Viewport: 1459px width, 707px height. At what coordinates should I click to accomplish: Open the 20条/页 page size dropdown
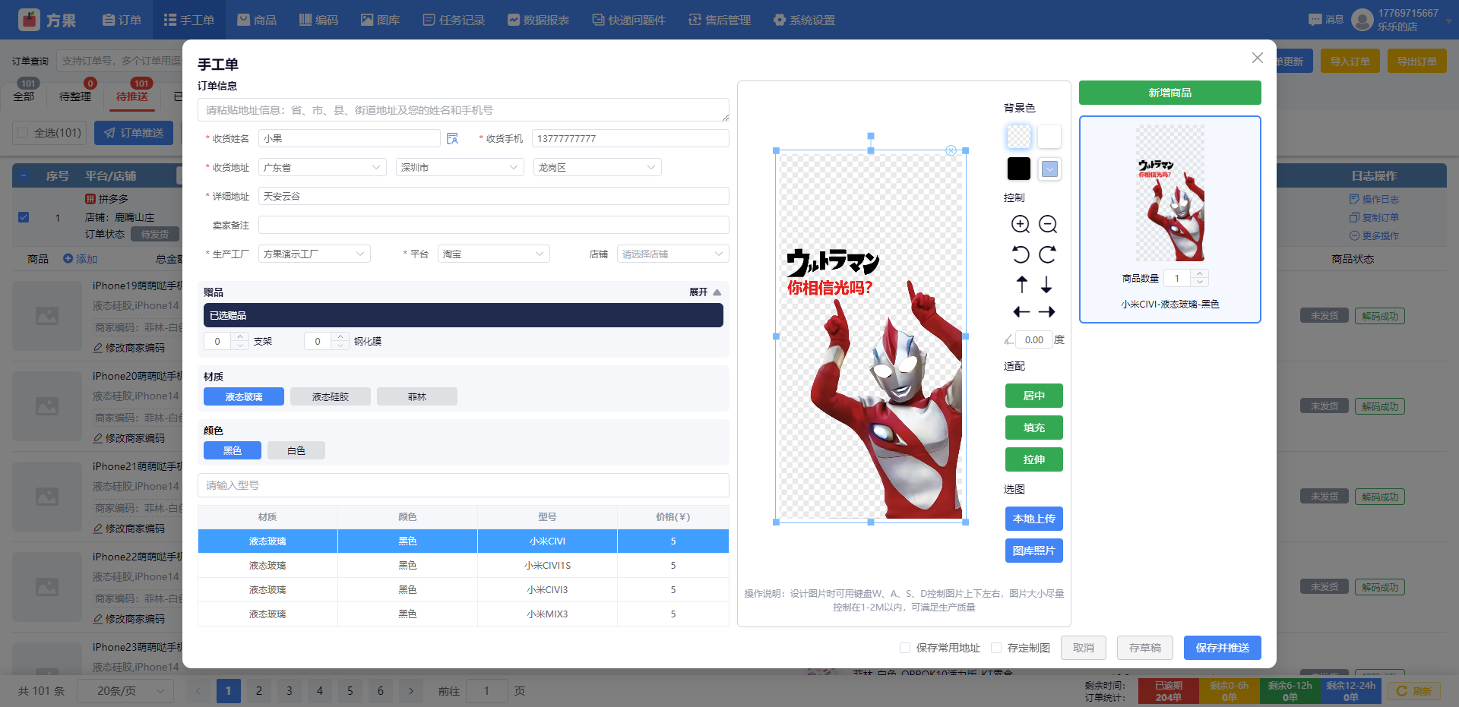pyautogui.click(x=125, y=691)
